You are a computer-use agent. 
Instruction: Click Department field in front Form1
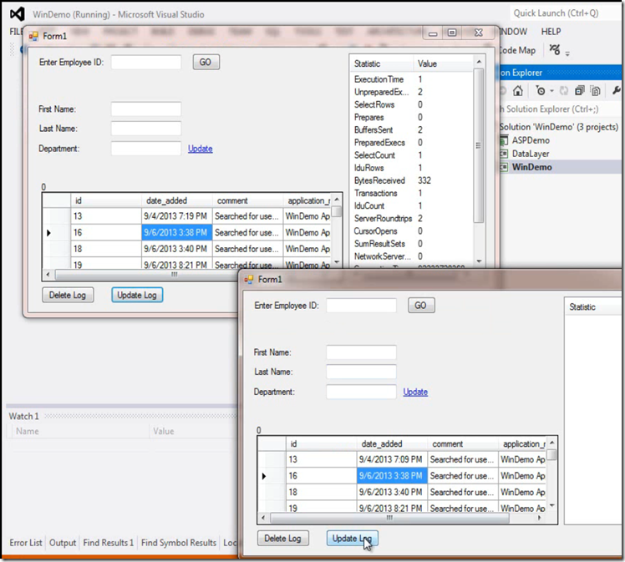coord(361,392)
